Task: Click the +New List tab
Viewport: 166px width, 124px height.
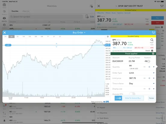Action: click(x=26, y=11)
